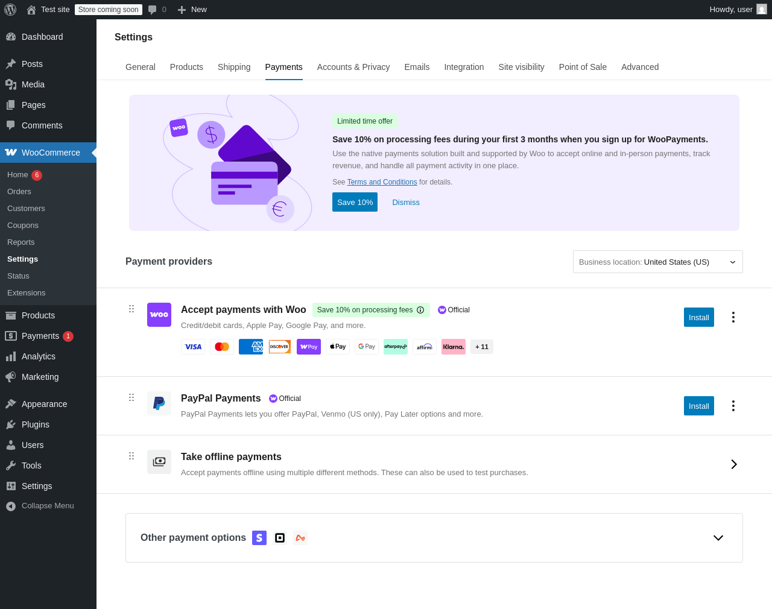Switch to Accounts & Privacy tab
772x609 pixels.
(x=353, y=67)
